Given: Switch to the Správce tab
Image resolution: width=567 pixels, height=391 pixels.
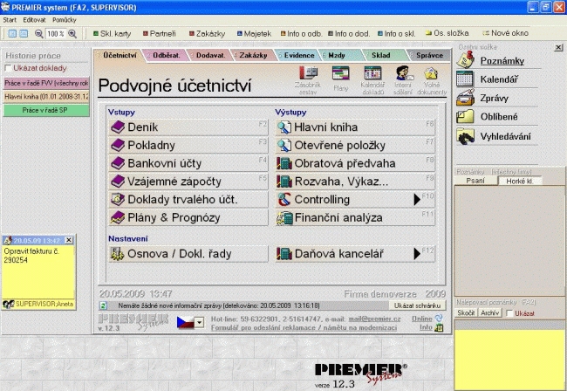Looking at the screenshot, I should [x=429, y=55].
